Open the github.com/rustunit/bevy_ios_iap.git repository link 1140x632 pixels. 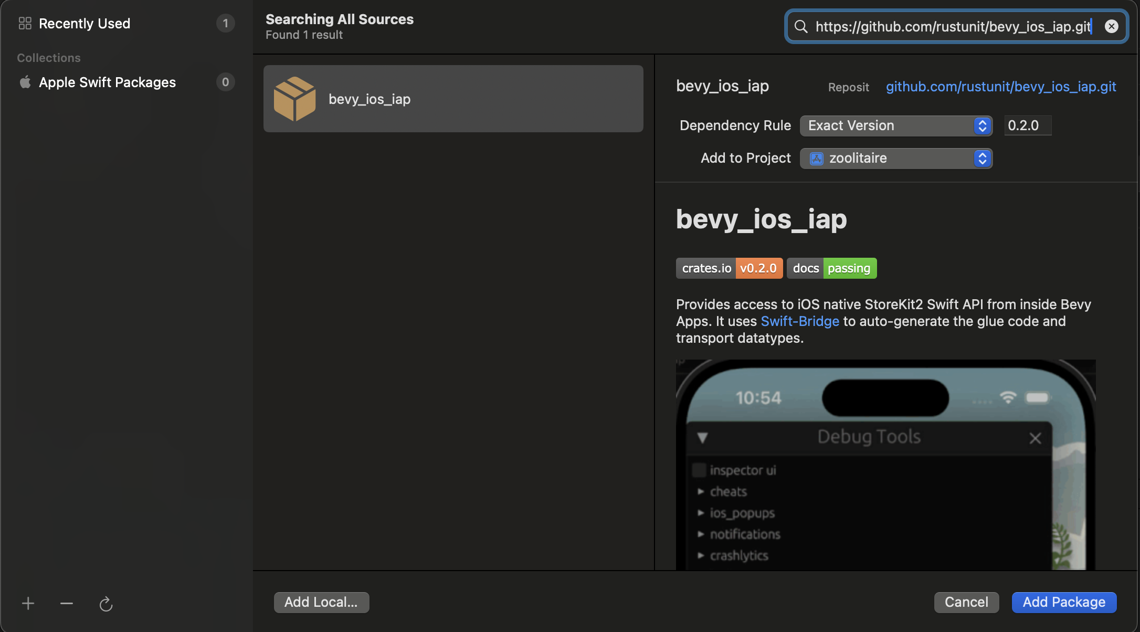(1001, 87)
